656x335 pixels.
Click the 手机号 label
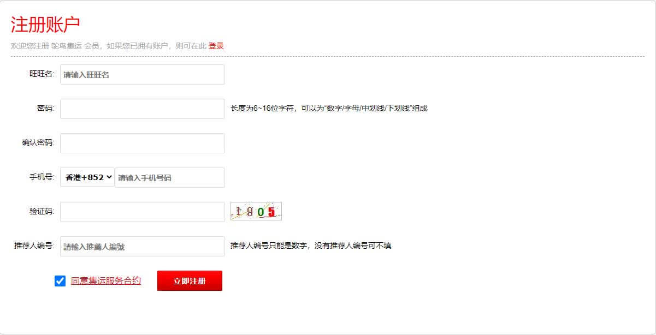point(42,177)
